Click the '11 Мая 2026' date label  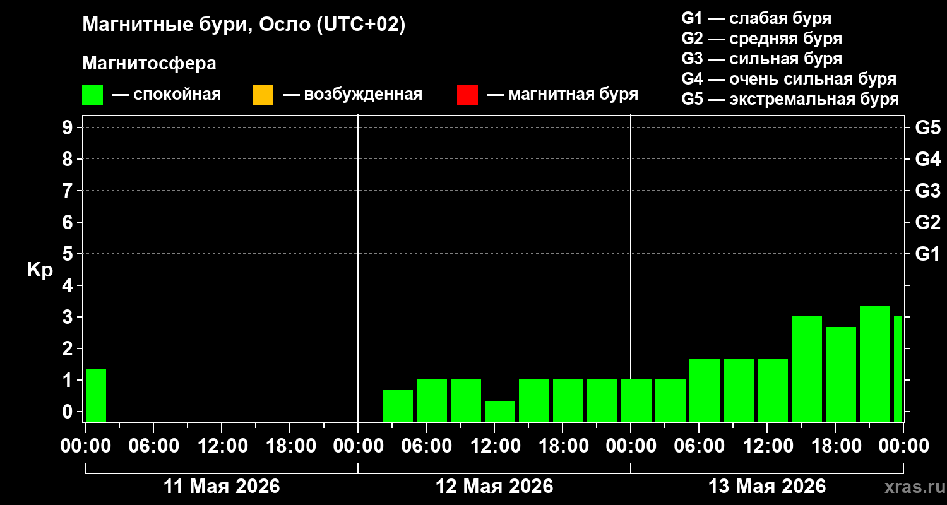coord(222,487)
